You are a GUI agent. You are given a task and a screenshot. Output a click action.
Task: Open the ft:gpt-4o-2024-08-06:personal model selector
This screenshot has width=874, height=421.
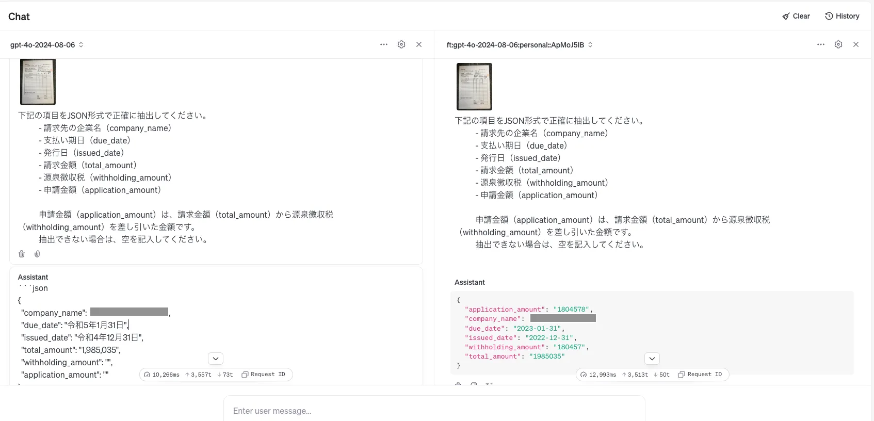point(520,45)
